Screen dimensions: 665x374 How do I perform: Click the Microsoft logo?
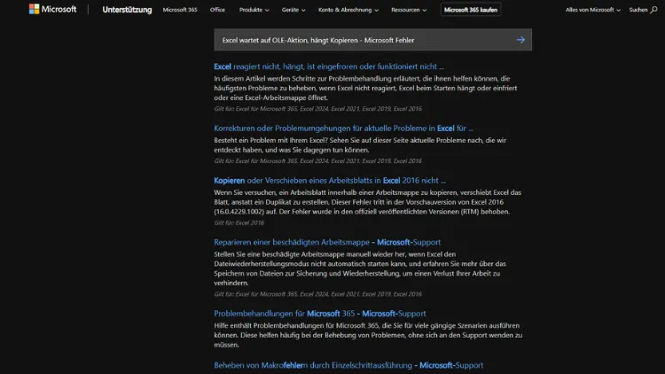click(52, 10)
